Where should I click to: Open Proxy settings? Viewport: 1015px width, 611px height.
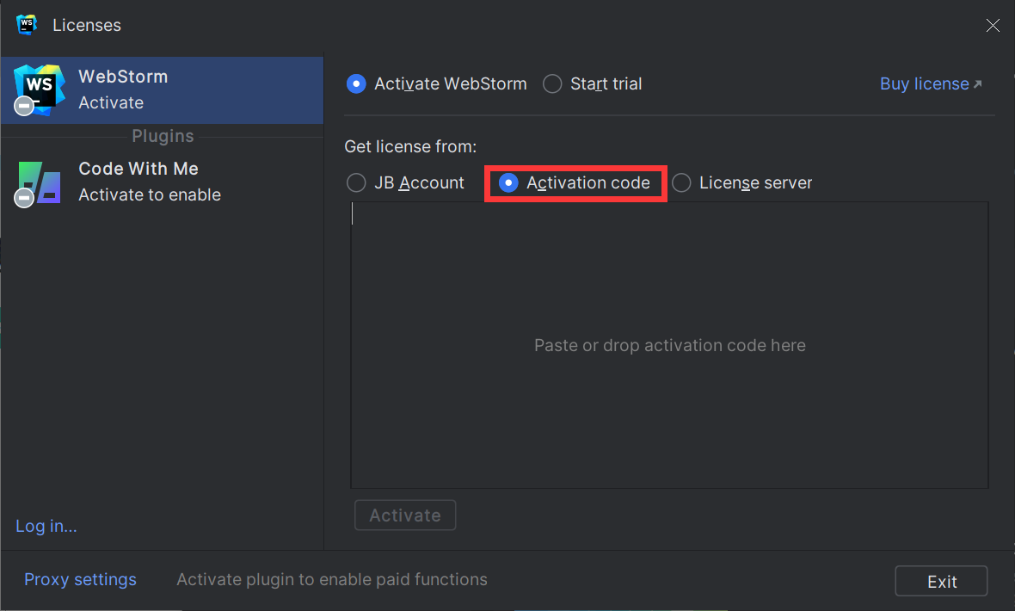click(80, 580)
